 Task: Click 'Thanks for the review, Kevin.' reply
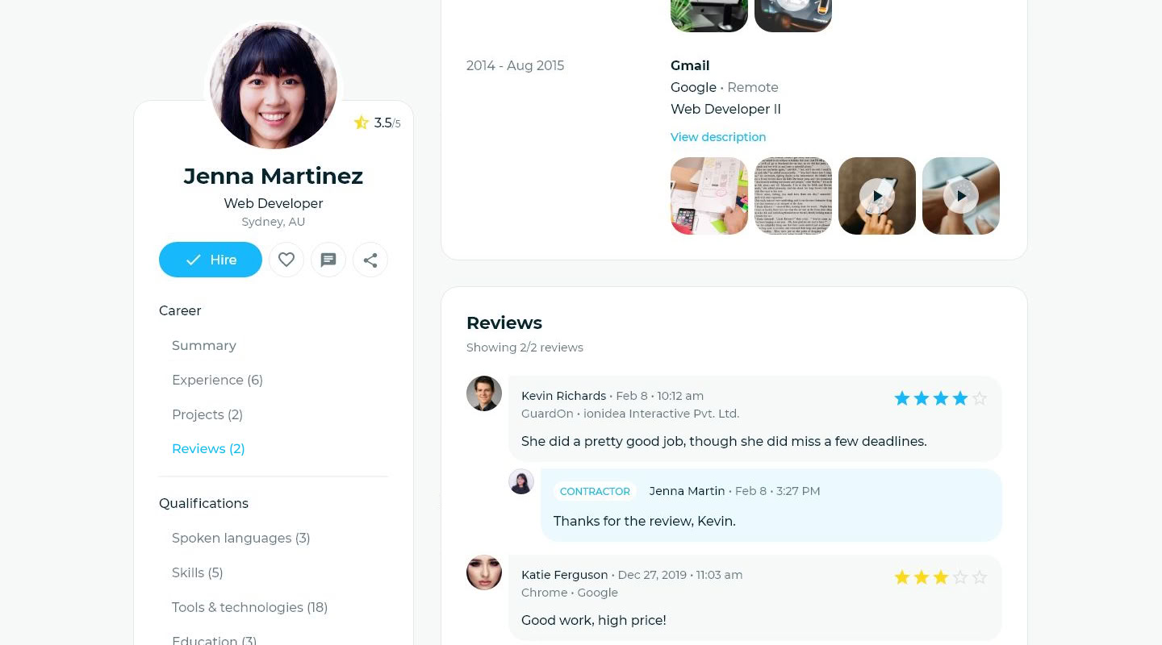[x=645, y=521]
